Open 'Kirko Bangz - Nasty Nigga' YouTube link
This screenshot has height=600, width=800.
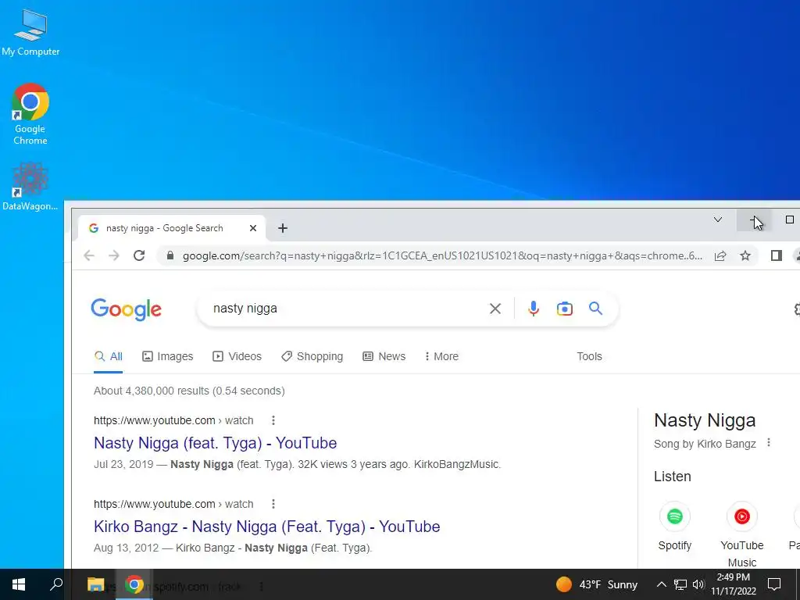tap(267, 527)
